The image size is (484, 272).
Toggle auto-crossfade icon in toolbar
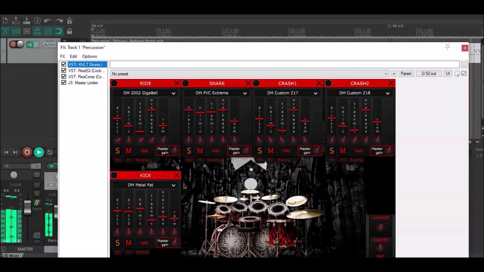(x=5, y=31)
